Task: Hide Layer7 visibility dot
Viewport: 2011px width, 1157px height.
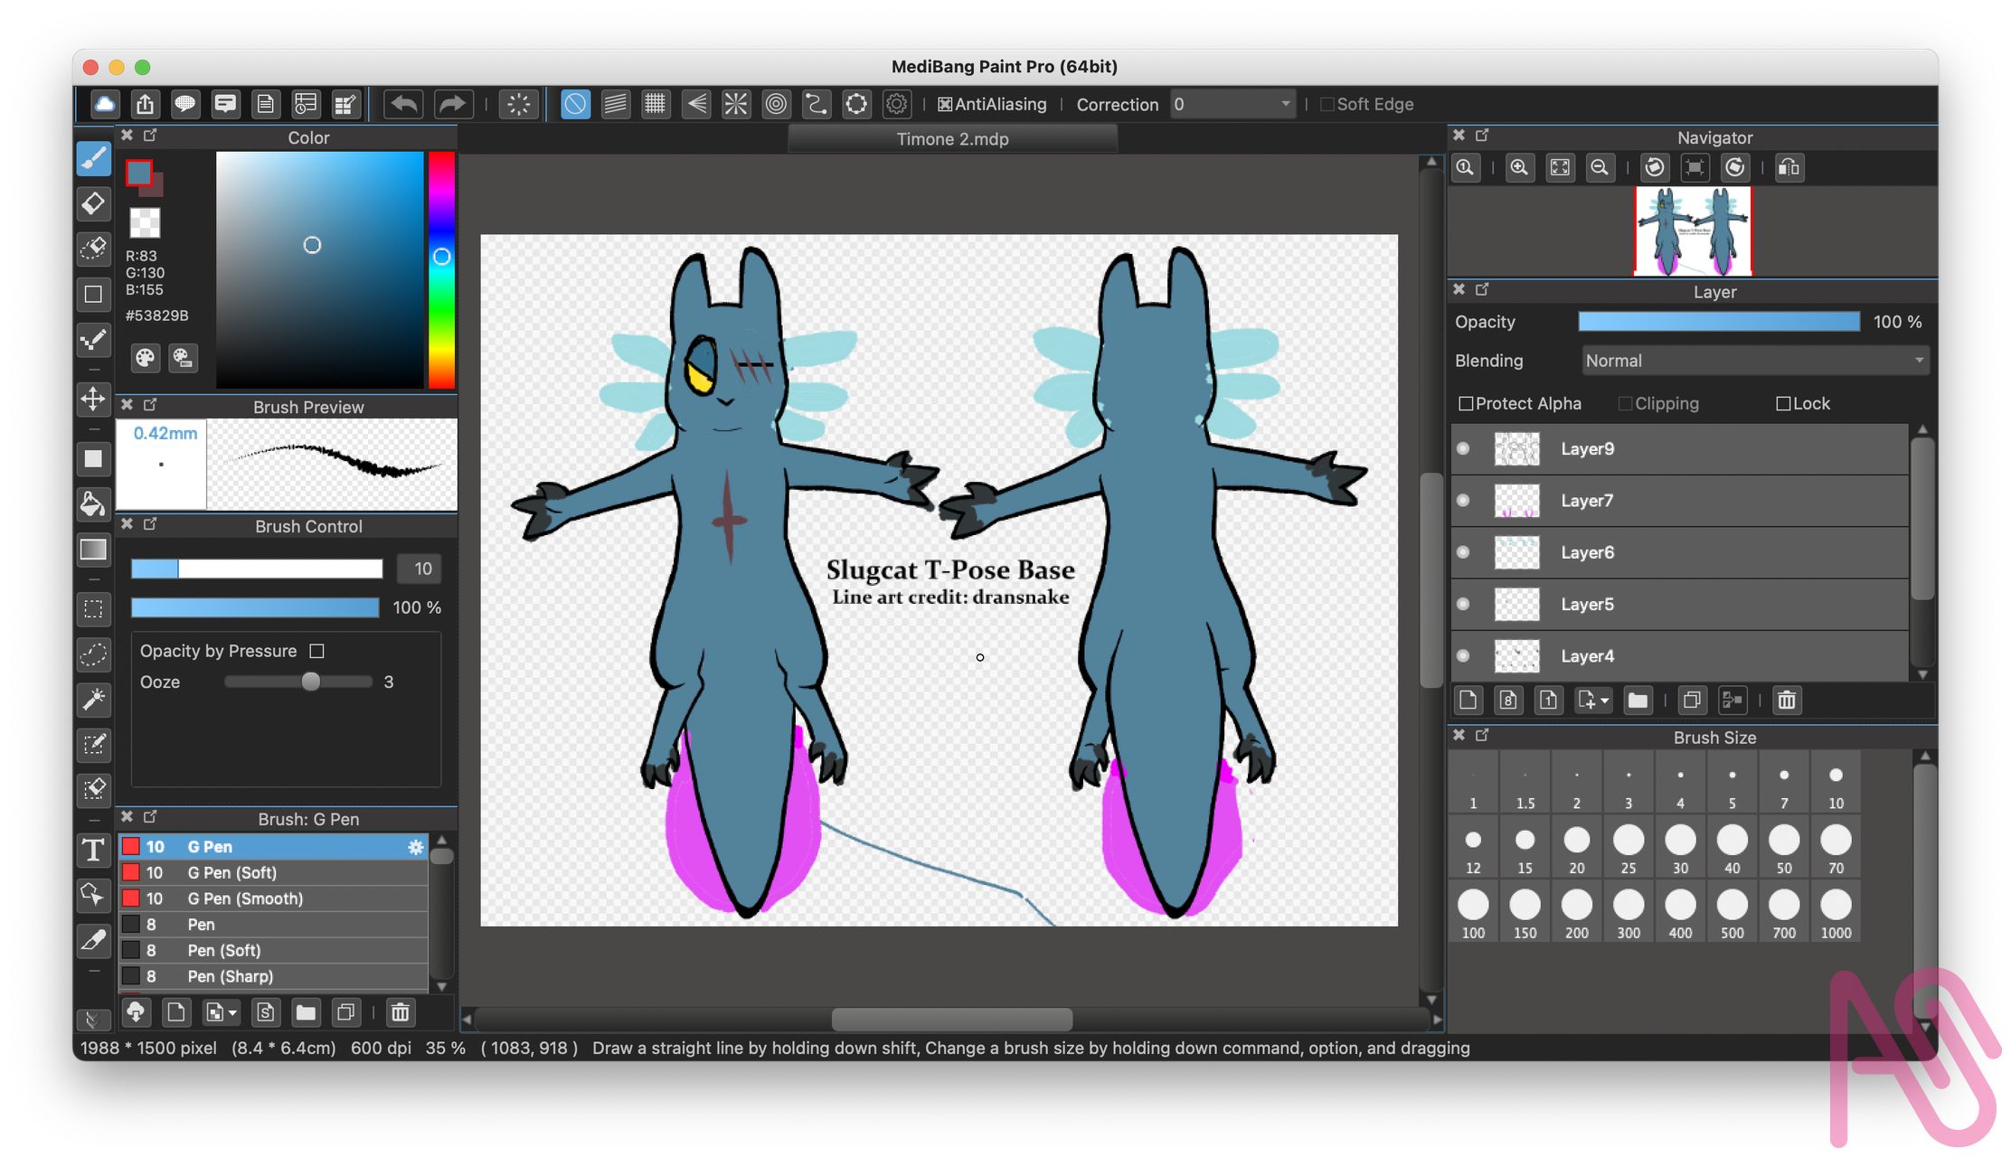Action: pyautogui.click(x=1463, y=501)
